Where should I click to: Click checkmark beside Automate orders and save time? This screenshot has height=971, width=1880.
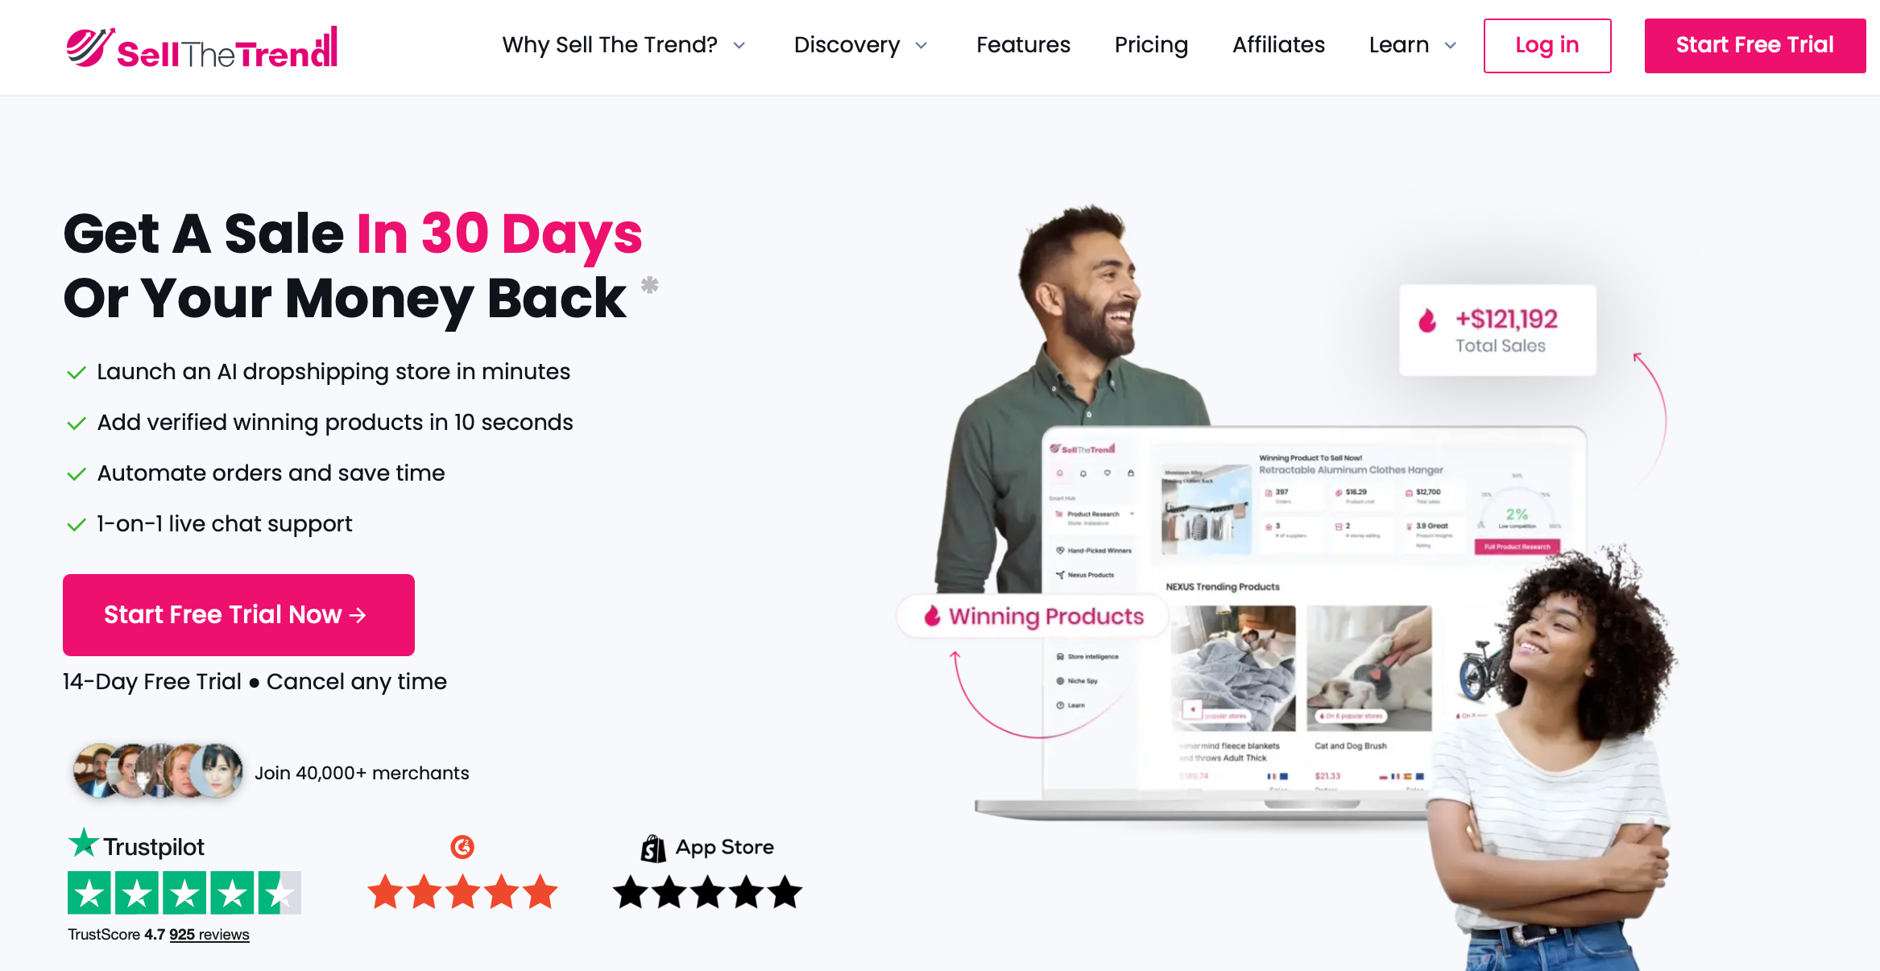[x=77, y=474]
